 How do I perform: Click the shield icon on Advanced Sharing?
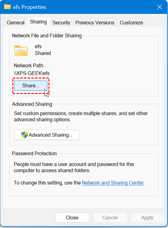pyautogui.click(x=24, y=135)
